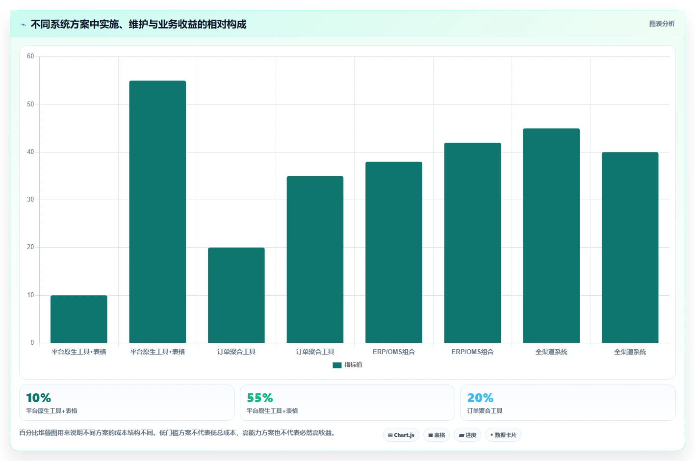Open the 10% stat card

(127, 403)
